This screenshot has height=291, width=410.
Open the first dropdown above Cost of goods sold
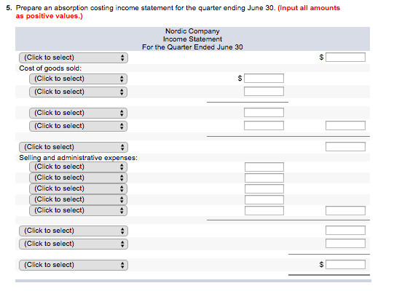[74, 57]
